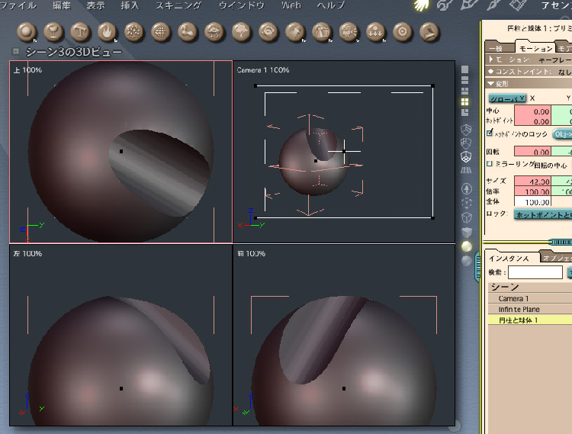Choose the single-view layout icon
Viewport: 572px width, 434px height.
464,69
